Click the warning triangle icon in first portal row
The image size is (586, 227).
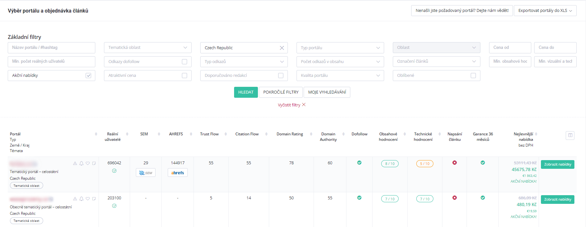point(75,163)
